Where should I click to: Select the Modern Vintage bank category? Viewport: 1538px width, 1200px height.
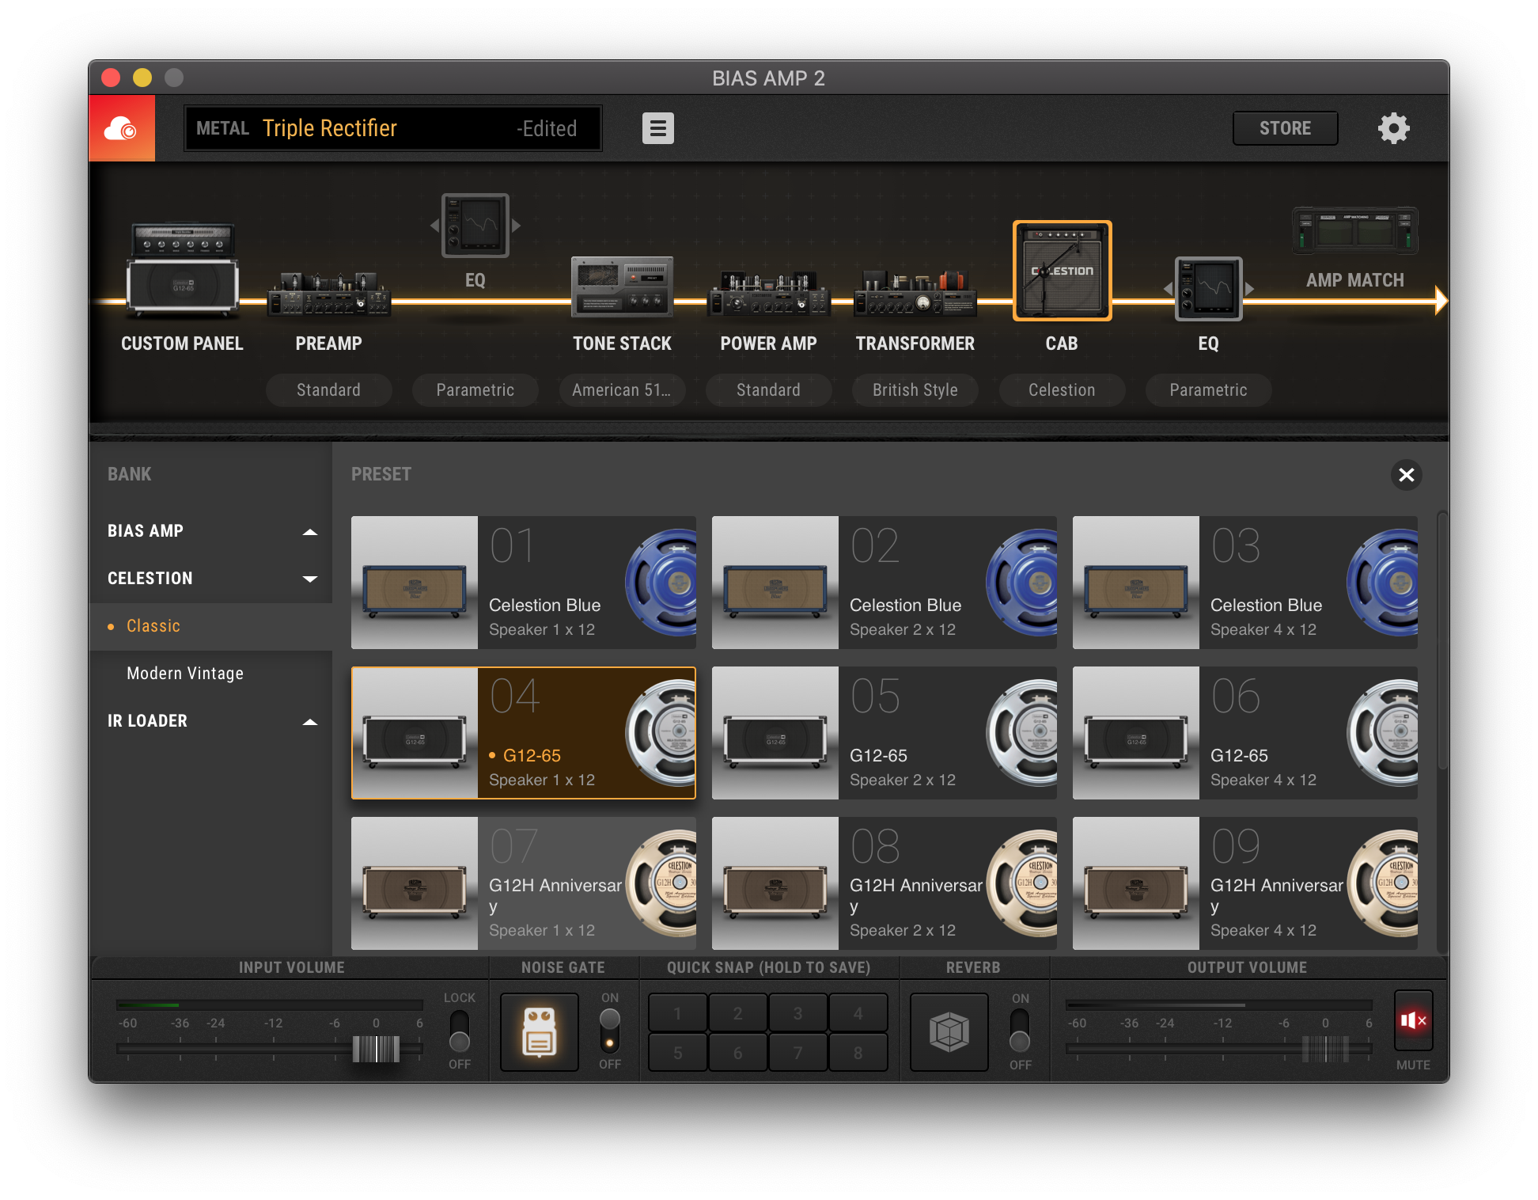210,674
